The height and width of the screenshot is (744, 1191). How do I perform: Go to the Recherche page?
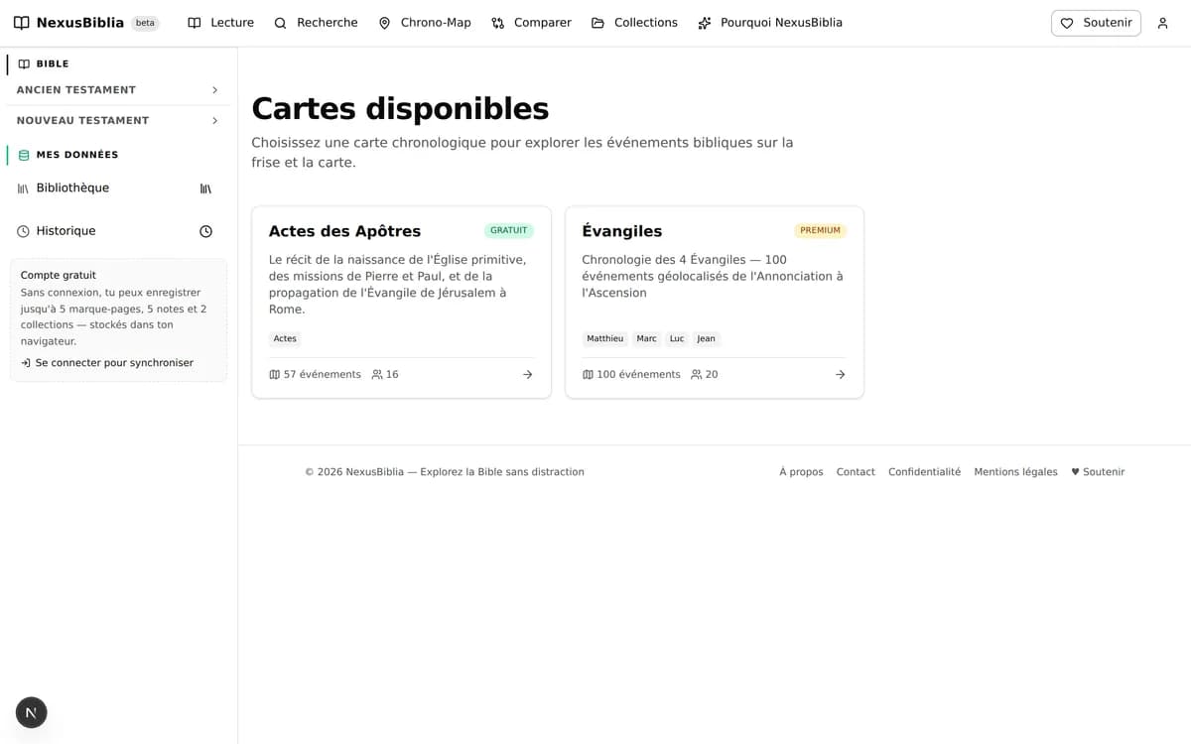[x=316, y=23]
